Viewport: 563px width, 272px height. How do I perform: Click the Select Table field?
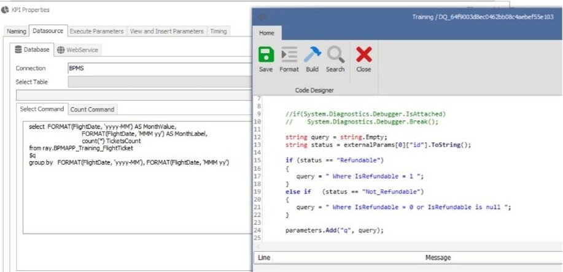(160, 81)
